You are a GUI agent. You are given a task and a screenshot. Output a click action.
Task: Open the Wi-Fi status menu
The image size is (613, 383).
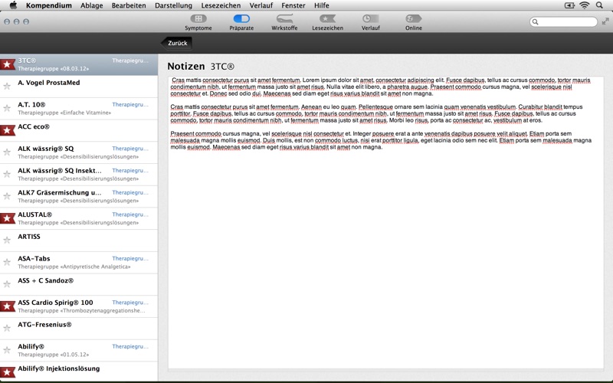[x=584, y=5]
